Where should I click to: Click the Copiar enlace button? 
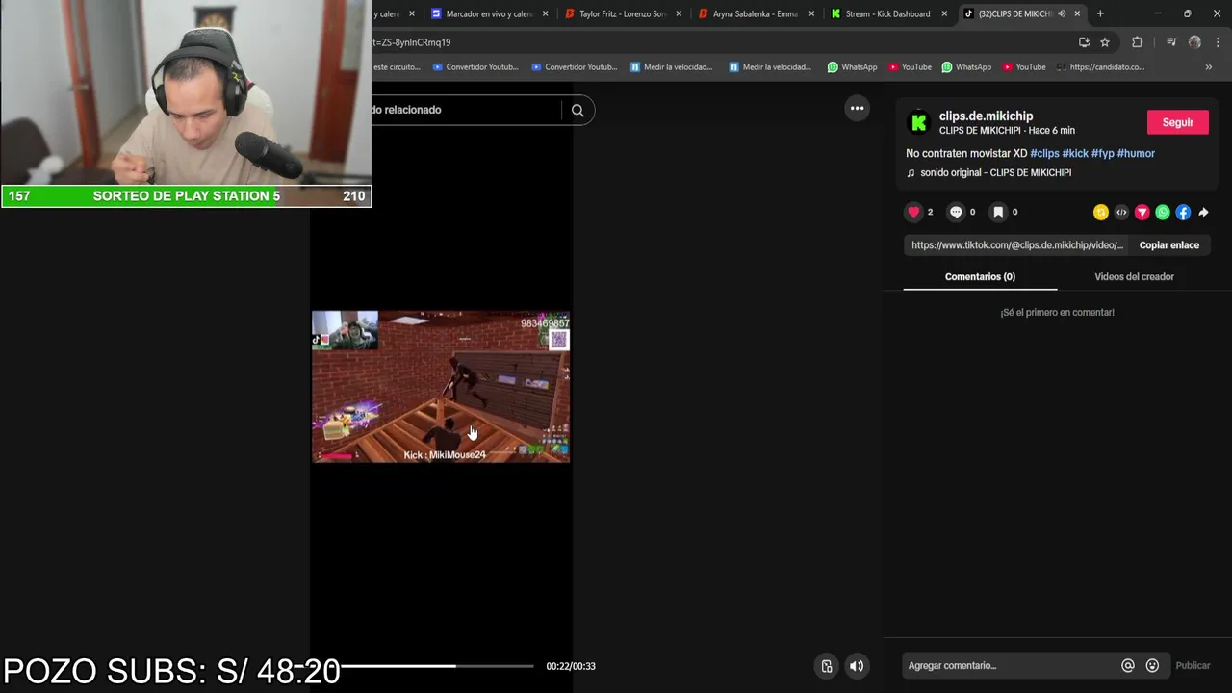[x=1169, y=245]
